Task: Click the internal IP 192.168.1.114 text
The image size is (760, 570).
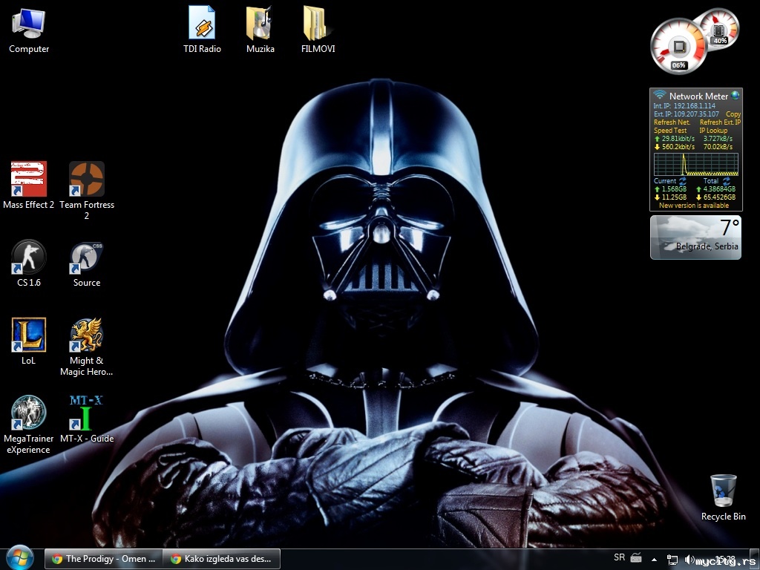Action: [694, 105]
